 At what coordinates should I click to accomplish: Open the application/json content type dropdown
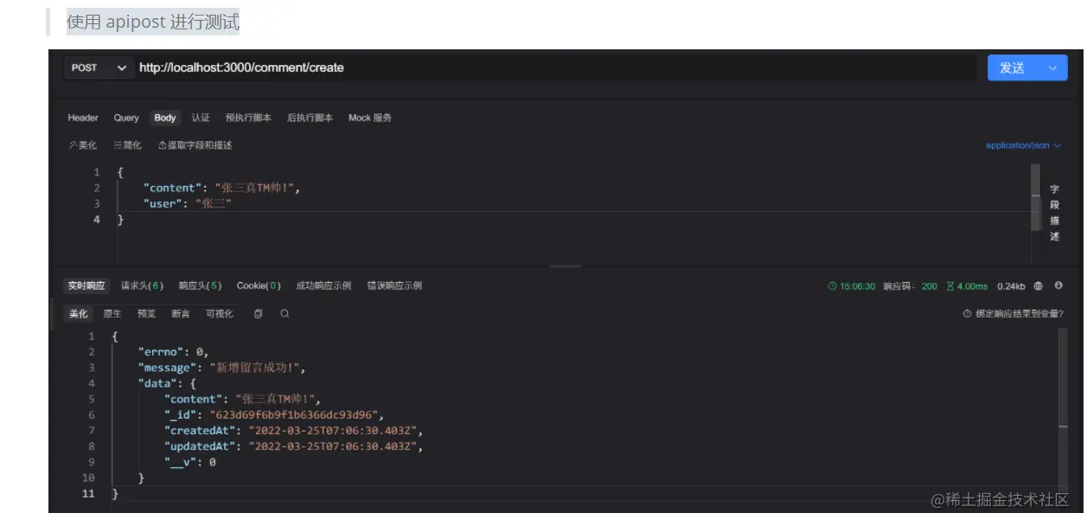point(1024,145)
